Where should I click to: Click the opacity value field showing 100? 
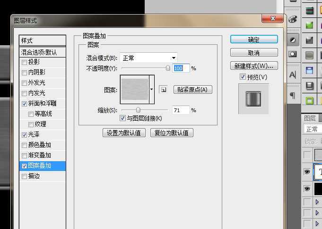coord(181,68)
